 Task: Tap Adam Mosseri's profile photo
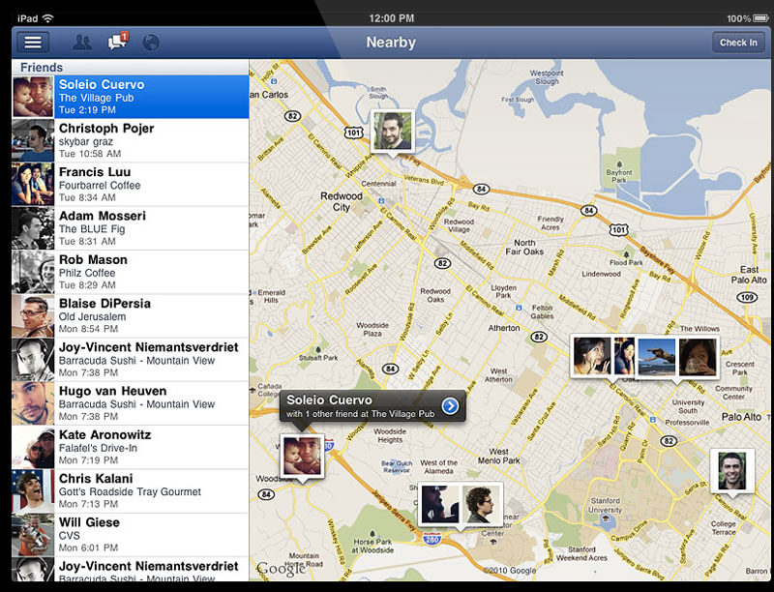click(x=33, y=228)
